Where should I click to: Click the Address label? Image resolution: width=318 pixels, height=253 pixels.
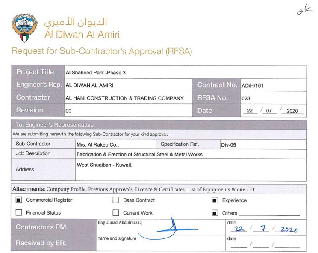(25, 170)
